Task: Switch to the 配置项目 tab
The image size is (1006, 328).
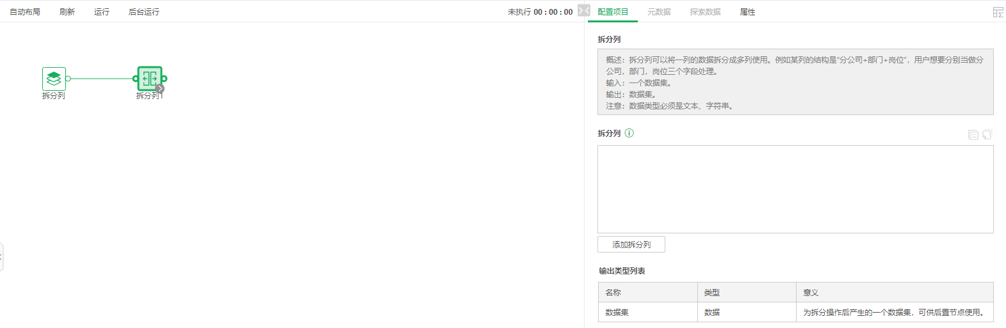Action: (613, 12)
